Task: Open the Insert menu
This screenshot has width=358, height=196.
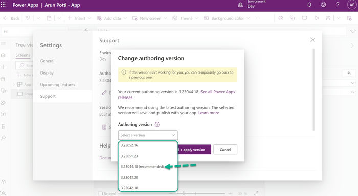Action: tap(79, 18)
